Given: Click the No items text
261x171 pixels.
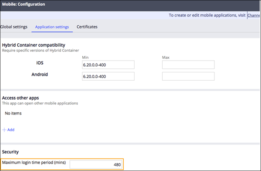Looking at the screenshot, I should pyautogui.click(x=13, y=114).
